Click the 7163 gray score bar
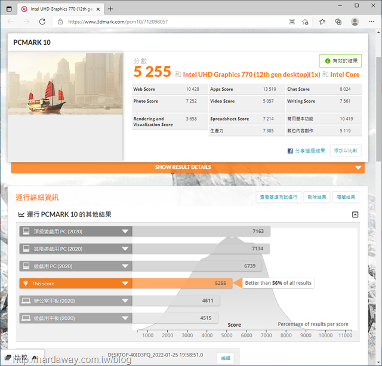The height and width of the screenshot is (366, 382). 201,231
